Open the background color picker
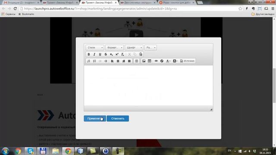This screenshot has width=276, height=155. pyautogui.click(x=175, y=61)
